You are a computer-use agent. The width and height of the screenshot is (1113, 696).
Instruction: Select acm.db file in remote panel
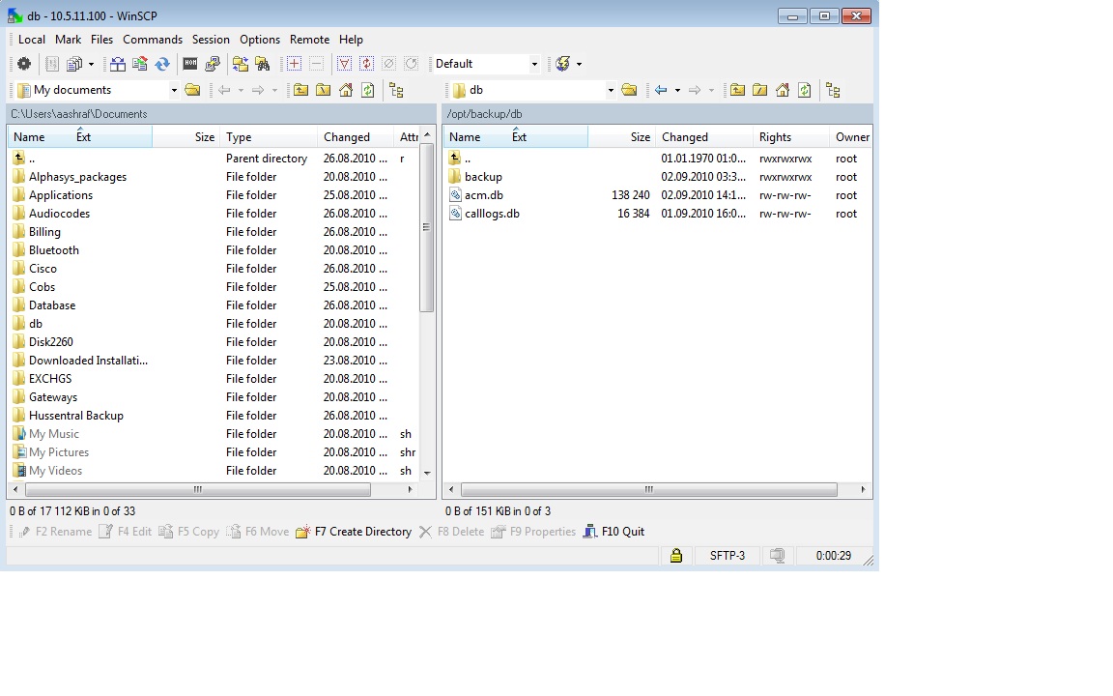point(483,195)
